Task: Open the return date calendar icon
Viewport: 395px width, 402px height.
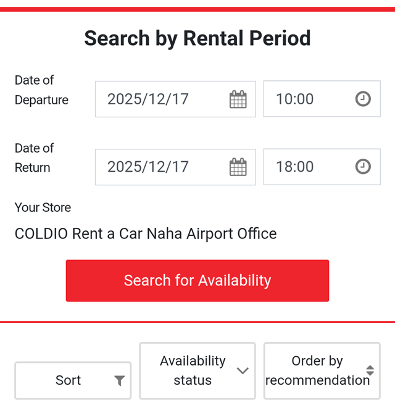Action: [238, 167]
